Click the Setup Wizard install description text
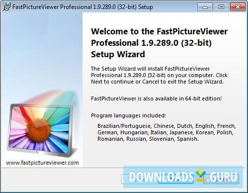 point(159,75)
